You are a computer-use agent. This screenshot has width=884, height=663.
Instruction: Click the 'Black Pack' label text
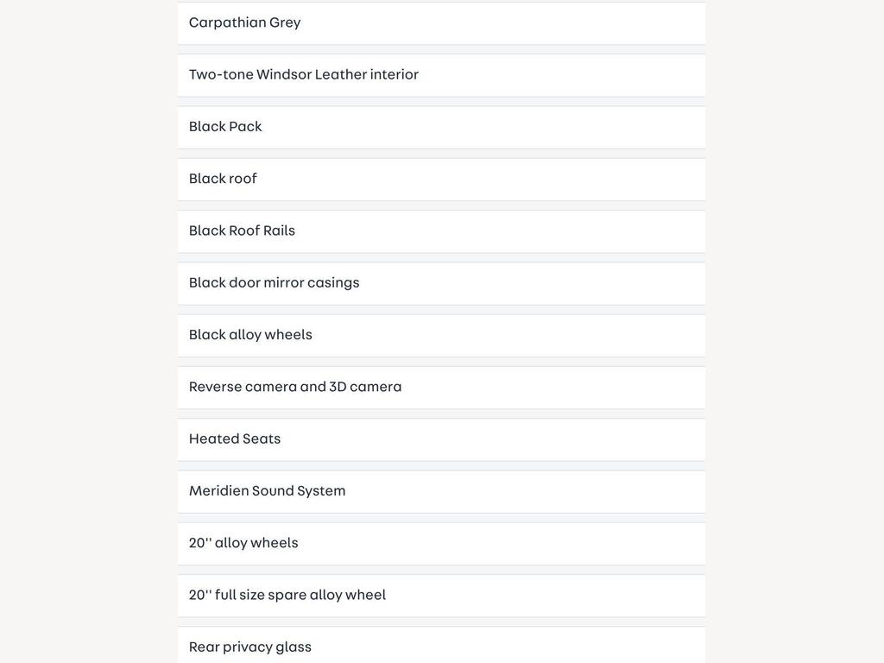coord(225,126)
